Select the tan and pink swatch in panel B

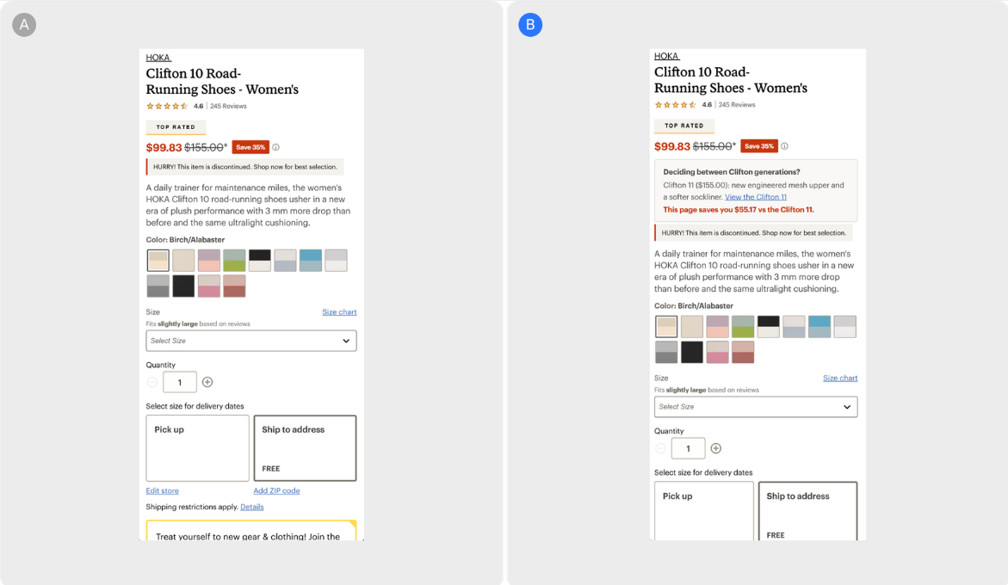click(x=717, y=352)
